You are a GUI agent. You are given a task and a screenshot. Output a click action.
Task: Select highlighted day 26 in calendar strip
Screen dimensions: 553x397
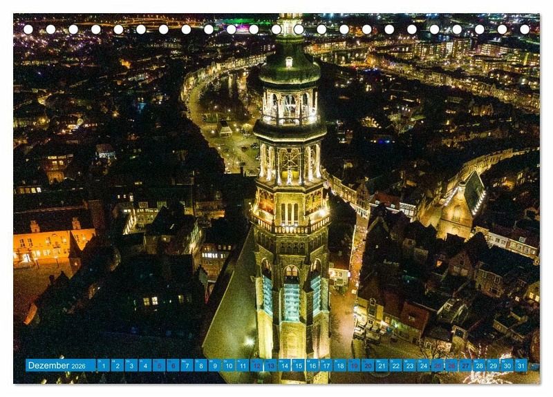451,365
